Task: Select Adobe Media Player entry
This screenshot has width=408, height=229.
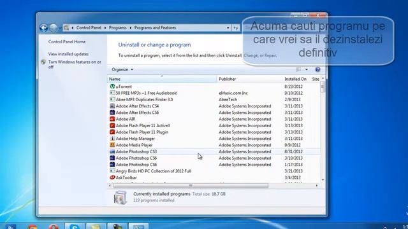Action: click(x=135, y=145)
